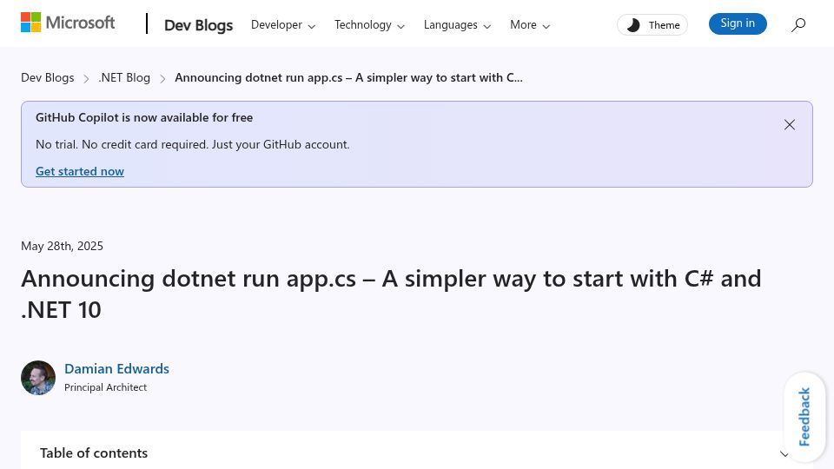Expand the More menu
Image resolution: width=834 pixels, height=469 pixels.
[530, 25]
